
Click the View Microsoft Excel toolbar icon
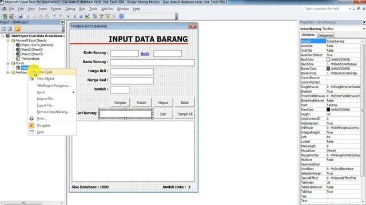(x=5, y=17)
